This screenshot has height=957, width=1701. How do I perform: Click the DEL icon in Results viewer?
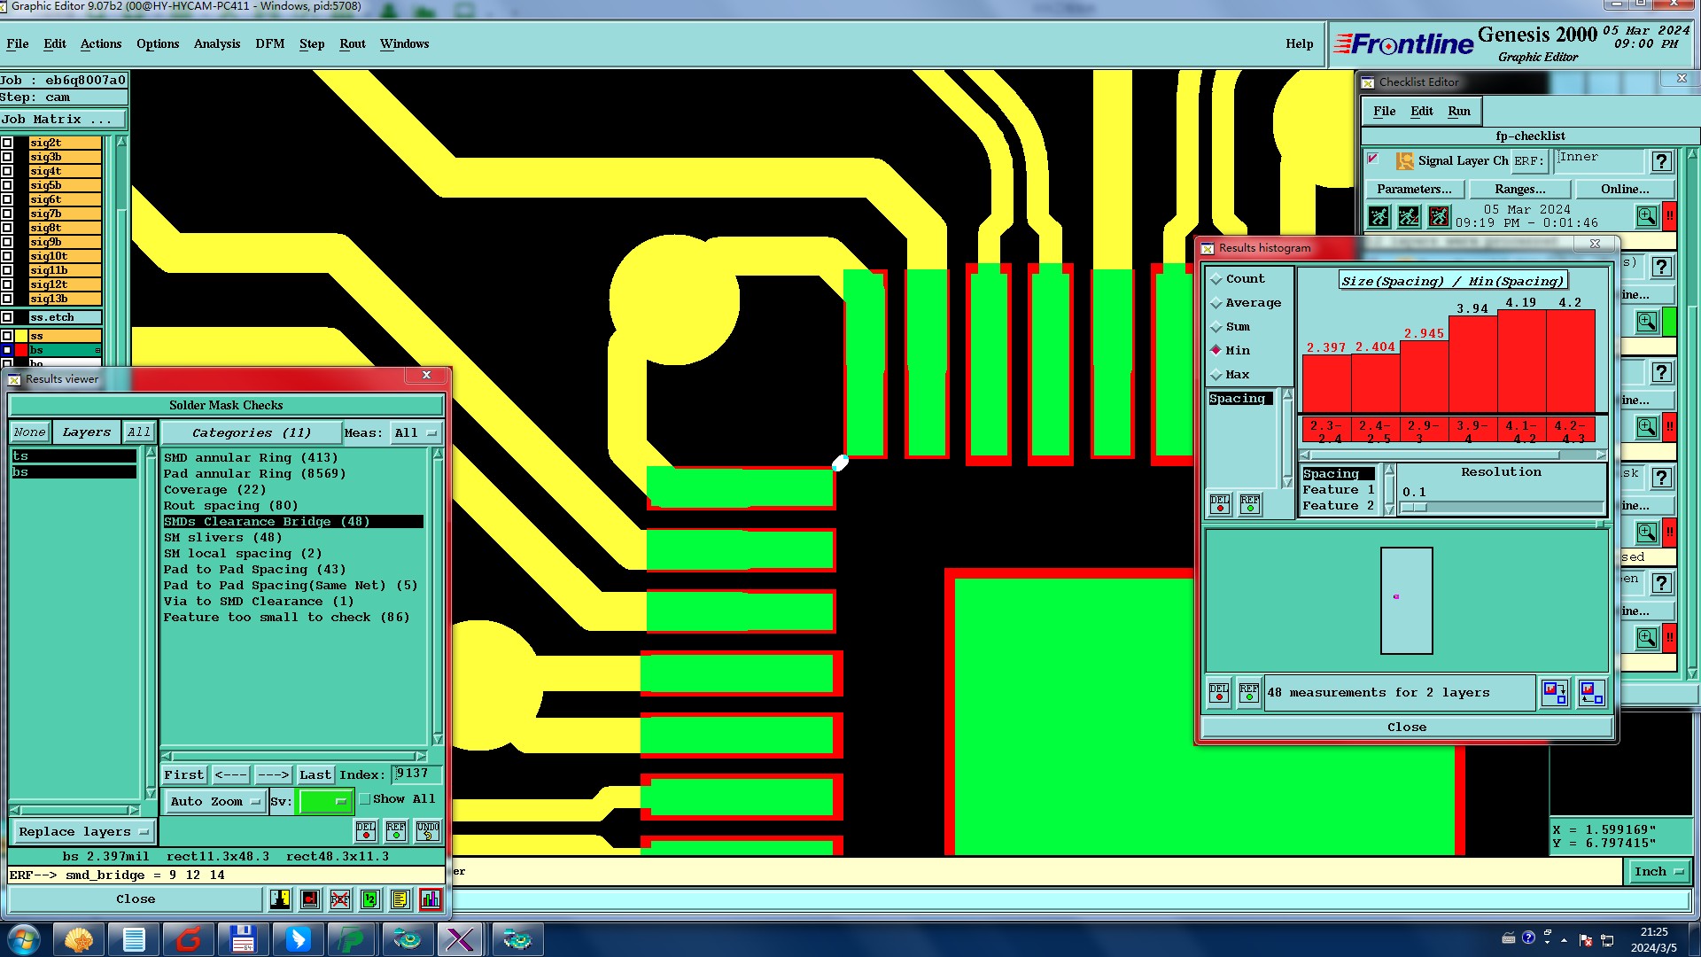pyautogui.click(x=366, y=830)
